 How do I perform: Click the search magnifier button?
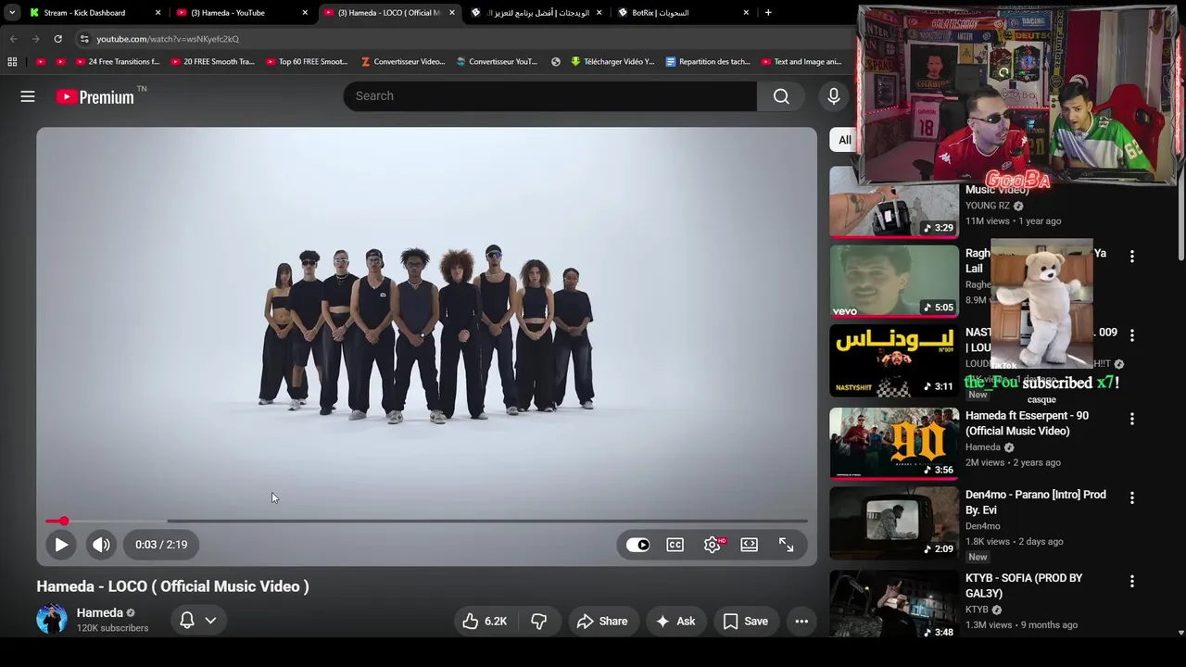(x=781, y=96)
